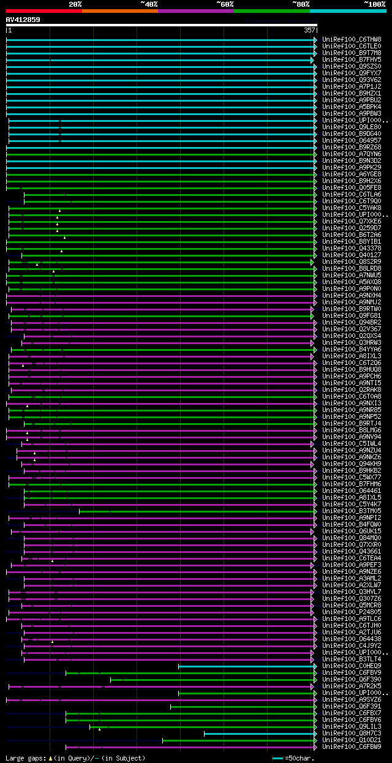Select the UniRef100_Q9LIL3 label
Viewport: 392px width, 763px height.
[x=352, y=726]
